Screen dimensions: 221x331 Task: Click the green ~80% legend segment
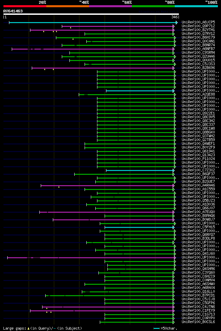click(x=153, y=6)
